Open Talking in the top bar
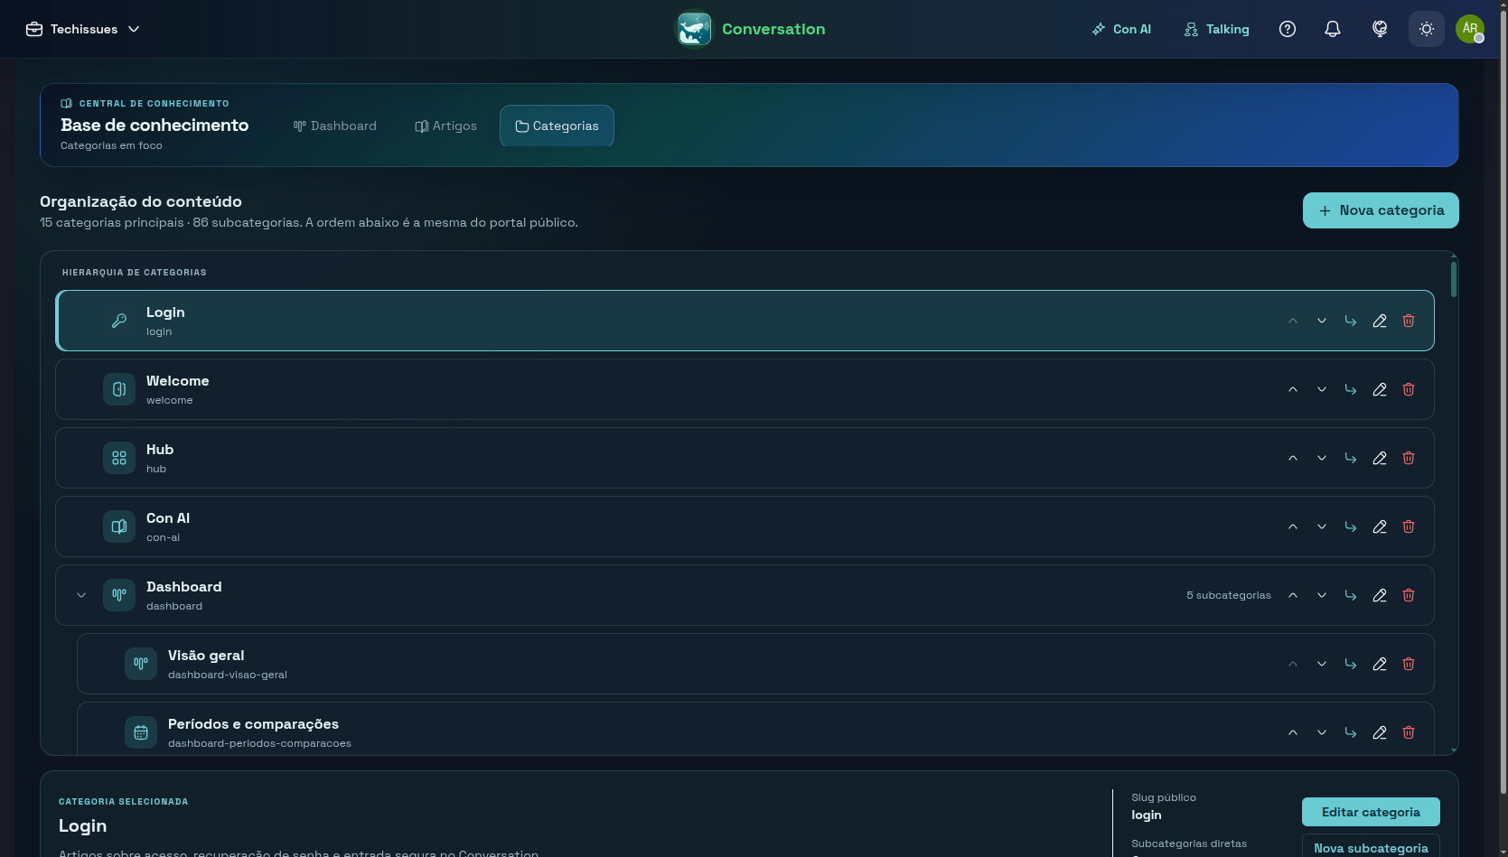Image resolution: width=1508 pixels, height=857 pixels. (x=1217, y=29)
